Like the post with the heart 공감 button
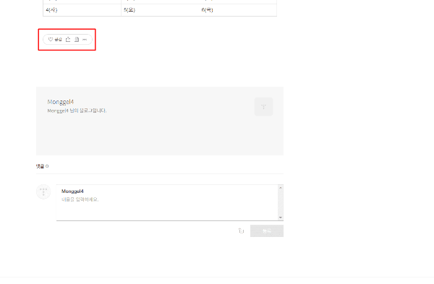The image size is (434, 284). coord(55,40)
